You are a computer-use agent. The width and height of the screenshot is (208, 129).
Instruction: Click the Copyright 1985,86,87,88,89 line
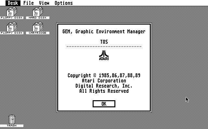[x=104, y=75]
